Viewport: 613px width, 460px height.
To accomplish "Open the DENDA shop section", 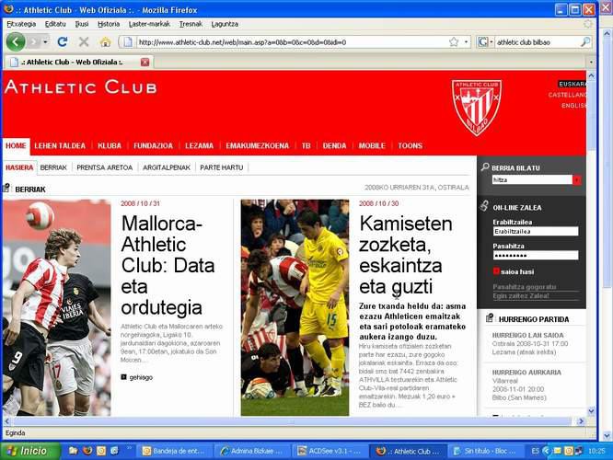I will click(x=334, y=145).
